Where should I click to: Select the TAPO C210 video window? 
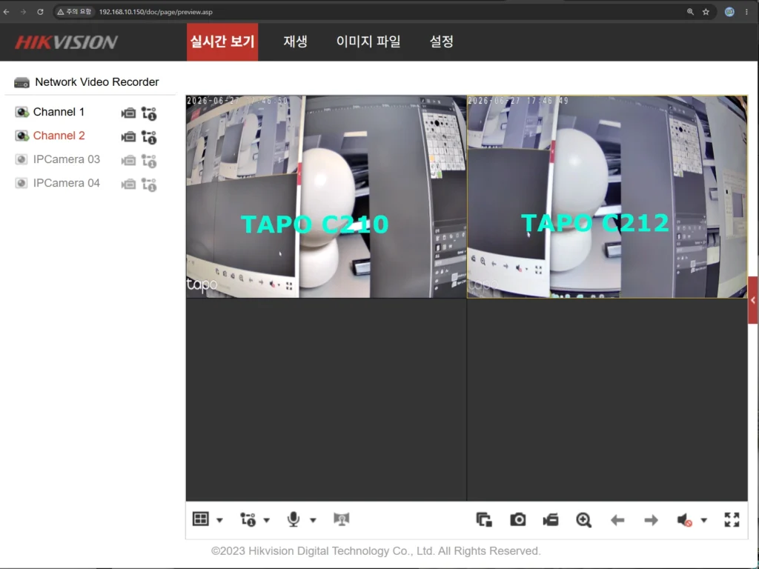click(326, 196)
